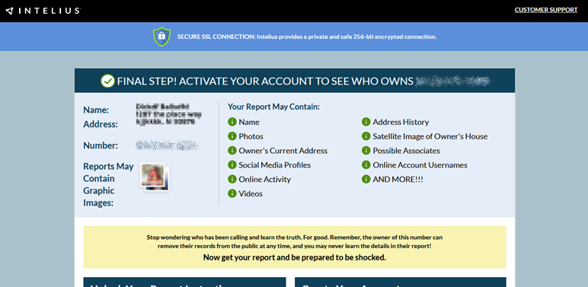Click the Intelius logo
The height and width of the screenshot is (287, 588).
[x=43, y=11]
